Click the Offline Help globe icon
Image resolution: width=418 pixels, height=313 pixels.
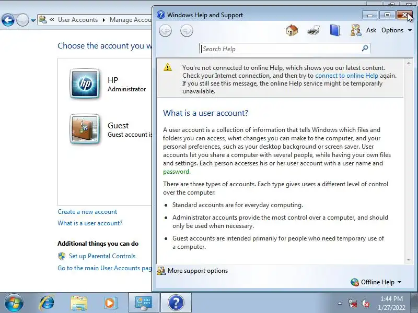coord(355,282)
